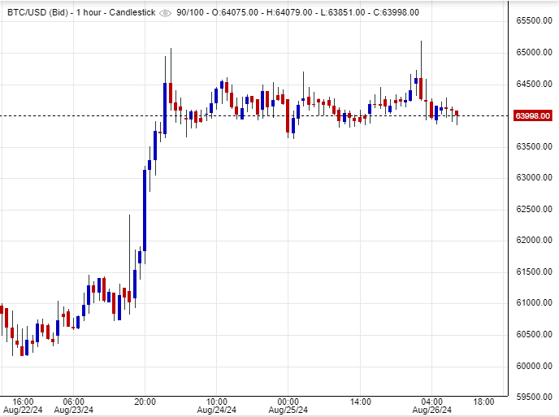
Task: Toggle the eye visibility icon in chart header
Action: pos(166,12)
